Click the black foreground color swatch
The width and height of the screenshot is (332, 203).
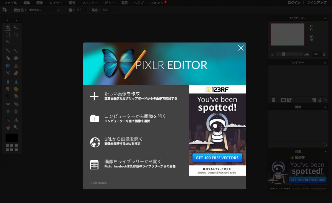point(12,138)
